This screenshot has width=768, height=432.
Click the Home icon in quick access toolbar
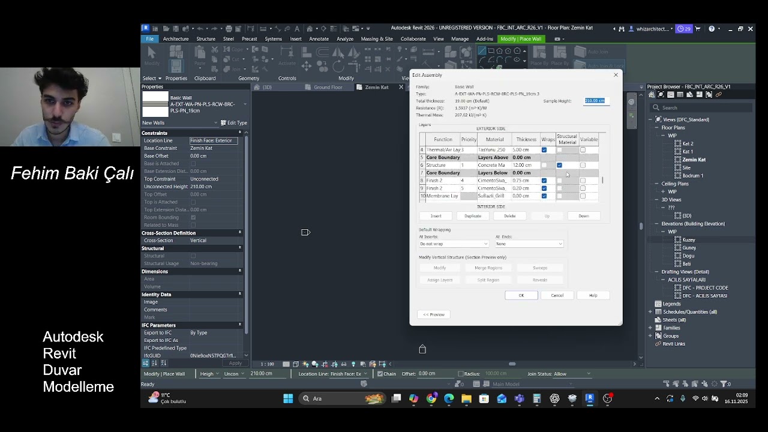310,29
